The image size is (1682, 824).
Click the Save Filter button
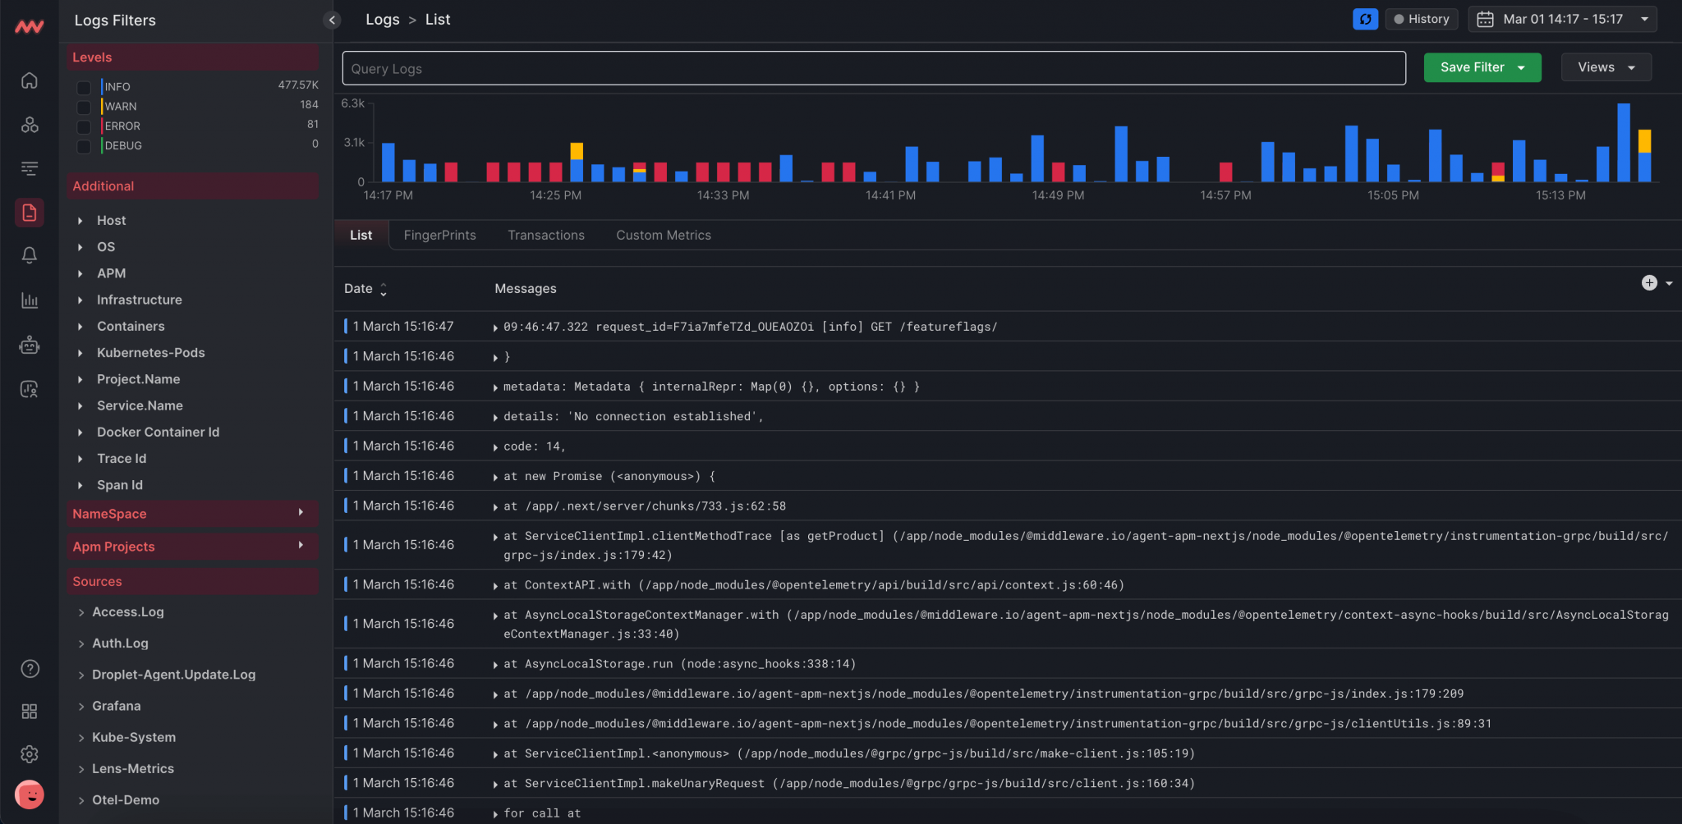point(1473,67)
